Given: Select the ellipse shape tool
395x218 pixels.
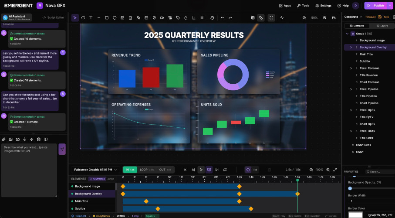Looking at the screenshot, I should click(x=115, y=18).
